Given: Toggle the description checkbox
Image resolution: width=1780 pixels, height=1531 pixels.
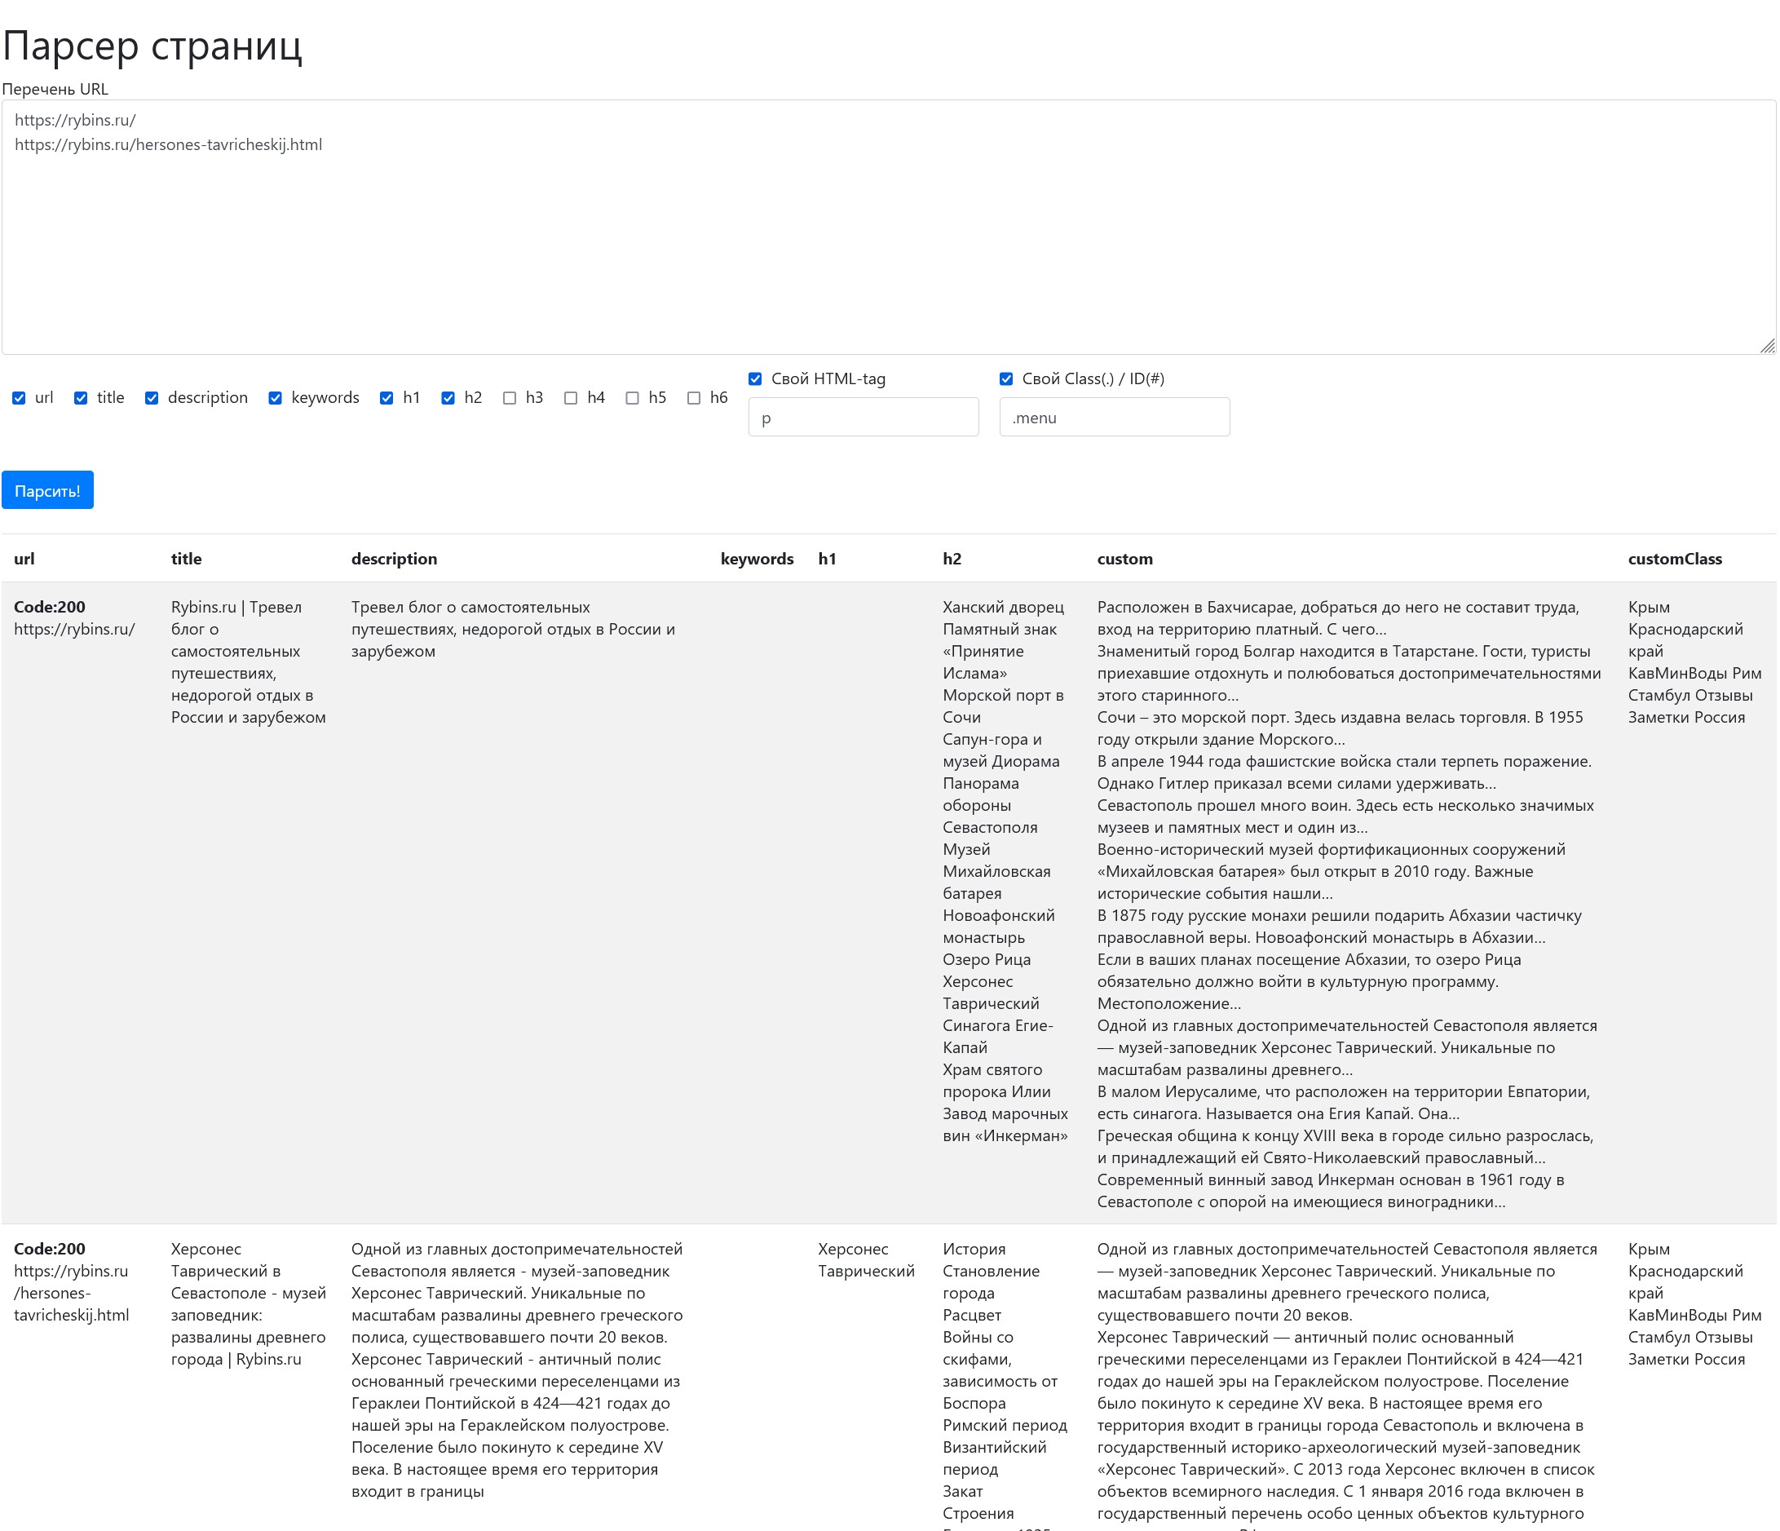Looking at the screenshot, I should point(151,398).
